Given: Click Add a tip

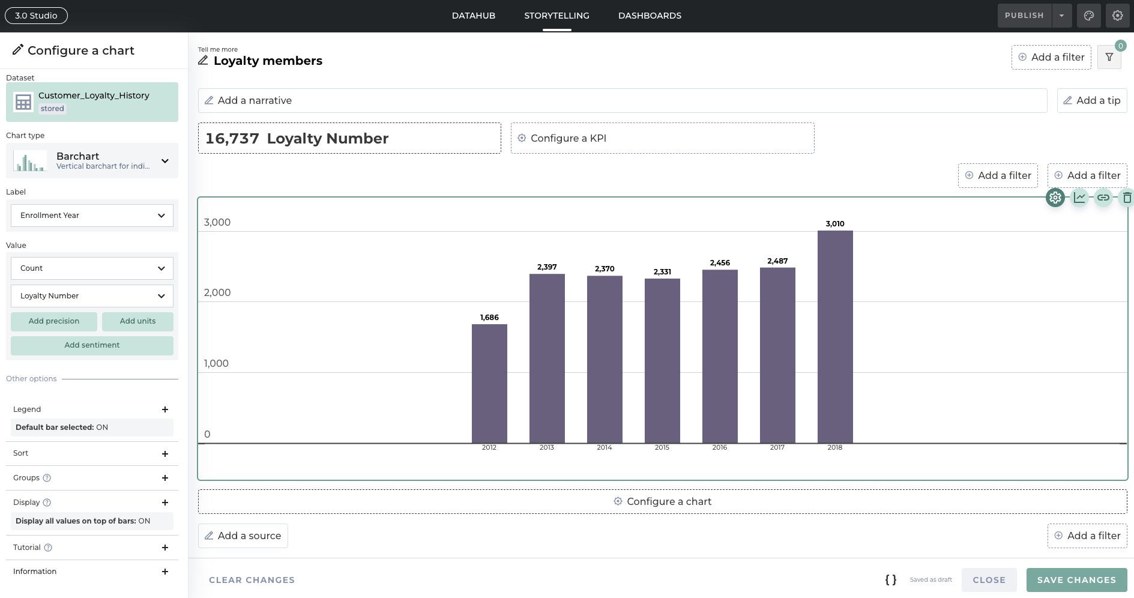Looking at the screenshot, I should tap(1092, 100).
